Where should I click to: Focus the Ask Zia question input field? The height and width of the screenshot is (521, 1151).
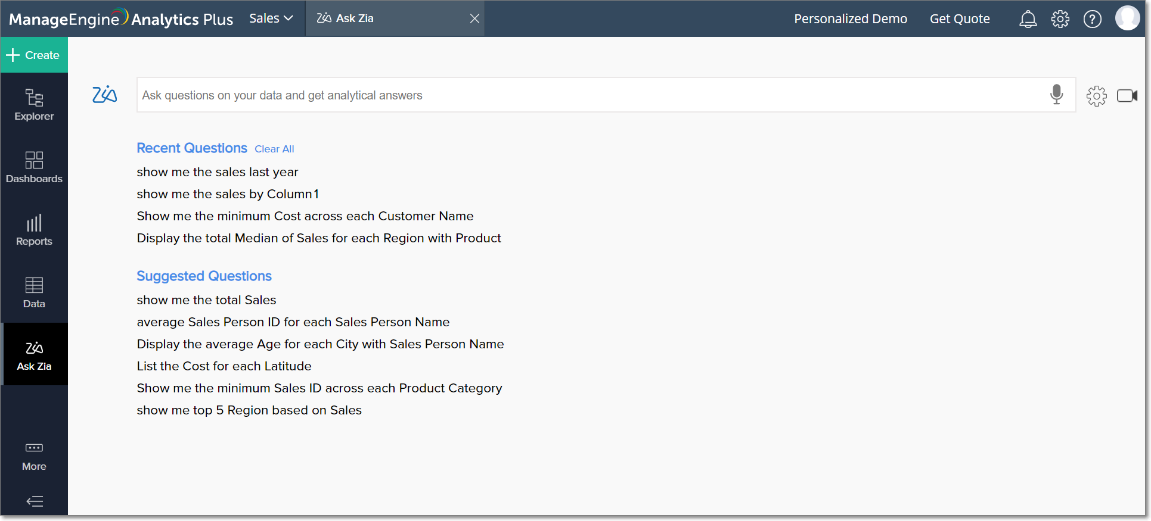(x=590, y=95)
